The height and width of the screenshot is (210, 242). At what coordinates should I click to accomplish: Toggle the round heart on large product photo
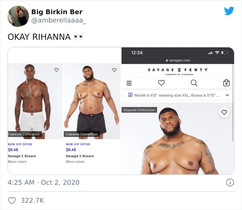click(x=224, y=112)
